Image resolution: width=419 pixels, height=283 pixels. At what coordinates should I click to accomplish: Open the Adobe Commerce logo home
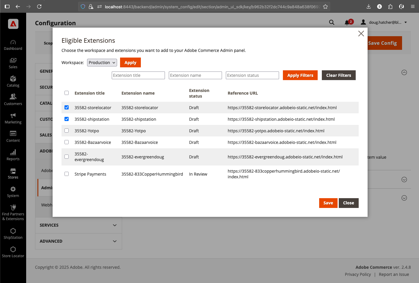[13, 24]
